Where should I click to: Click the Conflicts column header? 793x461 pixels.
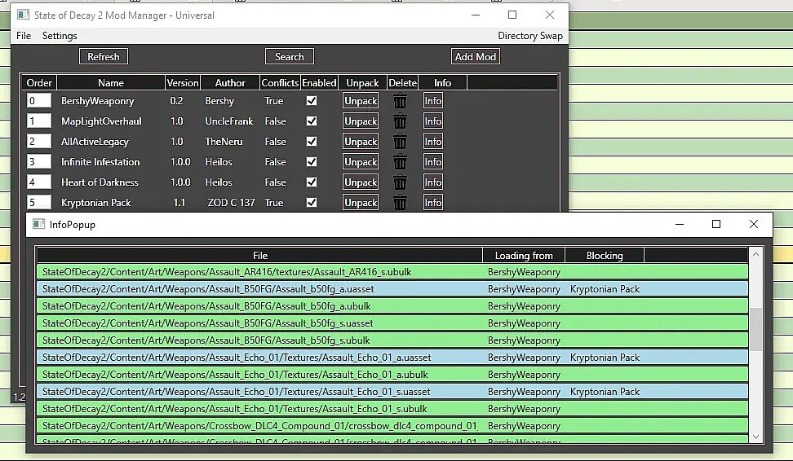click(280, 83)
